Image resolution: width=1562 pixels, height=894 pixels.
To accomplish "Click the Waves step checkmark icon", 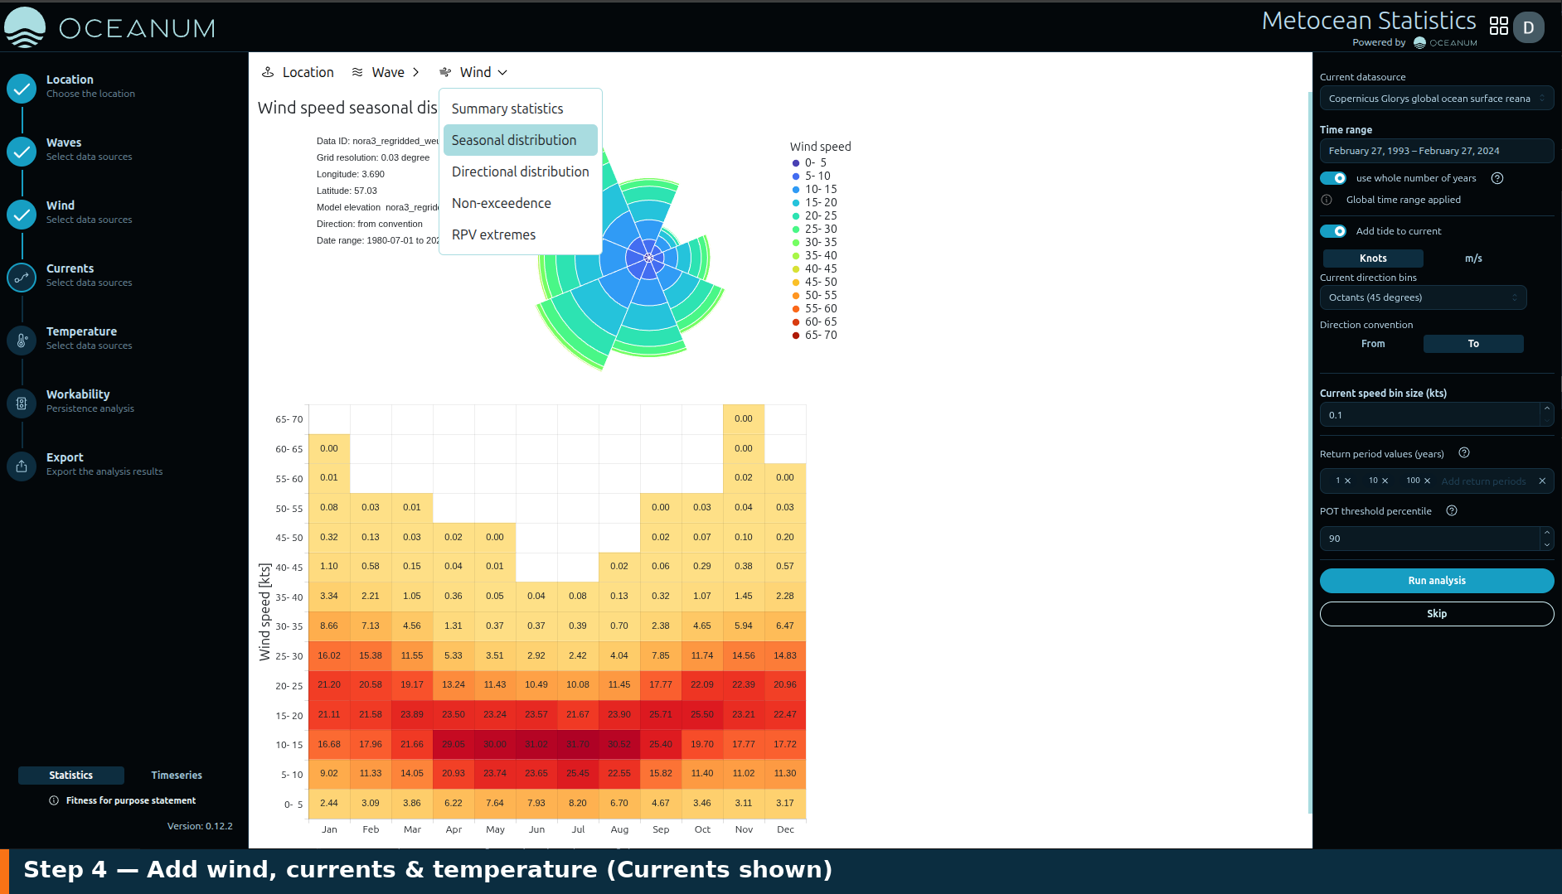I will point(22,151).
